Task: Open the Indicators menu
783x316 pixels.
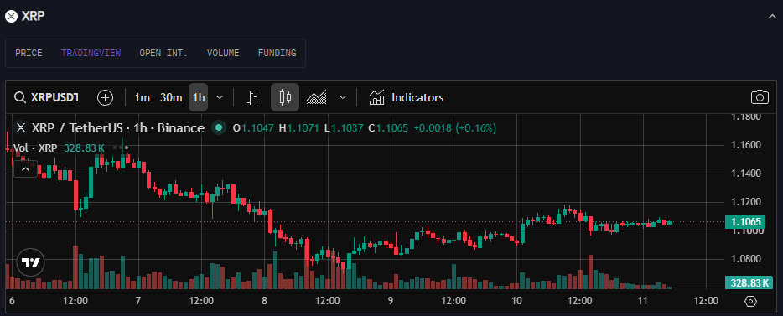Action: 406,97
